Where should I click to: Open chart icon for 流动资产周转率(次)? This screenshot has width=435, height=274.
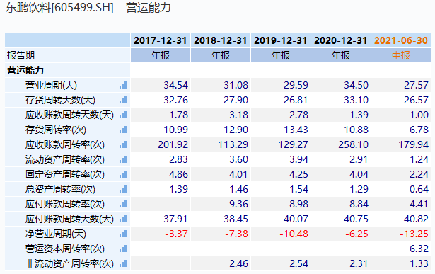123,159
